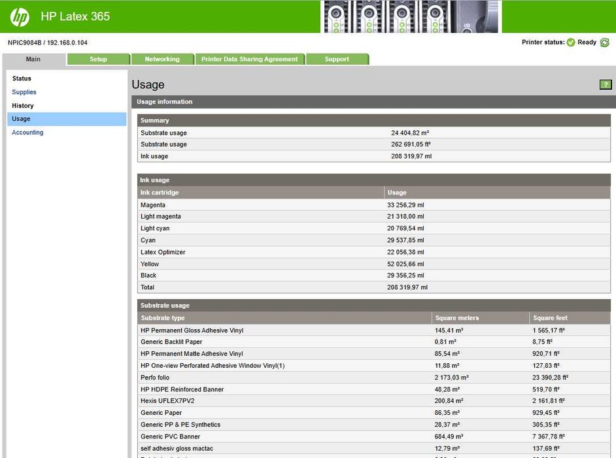Image resolution: width=616 pixels, height=458 pixels.
Task: Click the Hexis UFLEX7PV2 substrate row
Action: (x=374, y=401)
